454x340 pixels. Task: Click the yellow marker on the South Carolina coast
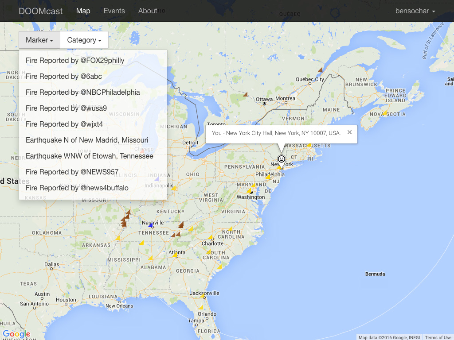(x=220, y=267)
